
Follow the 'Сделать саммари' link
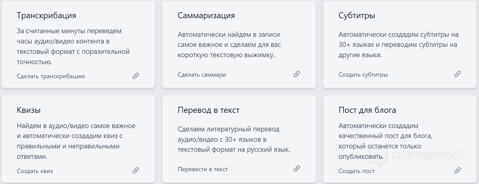pyautogui.click(x=202, y=75)
